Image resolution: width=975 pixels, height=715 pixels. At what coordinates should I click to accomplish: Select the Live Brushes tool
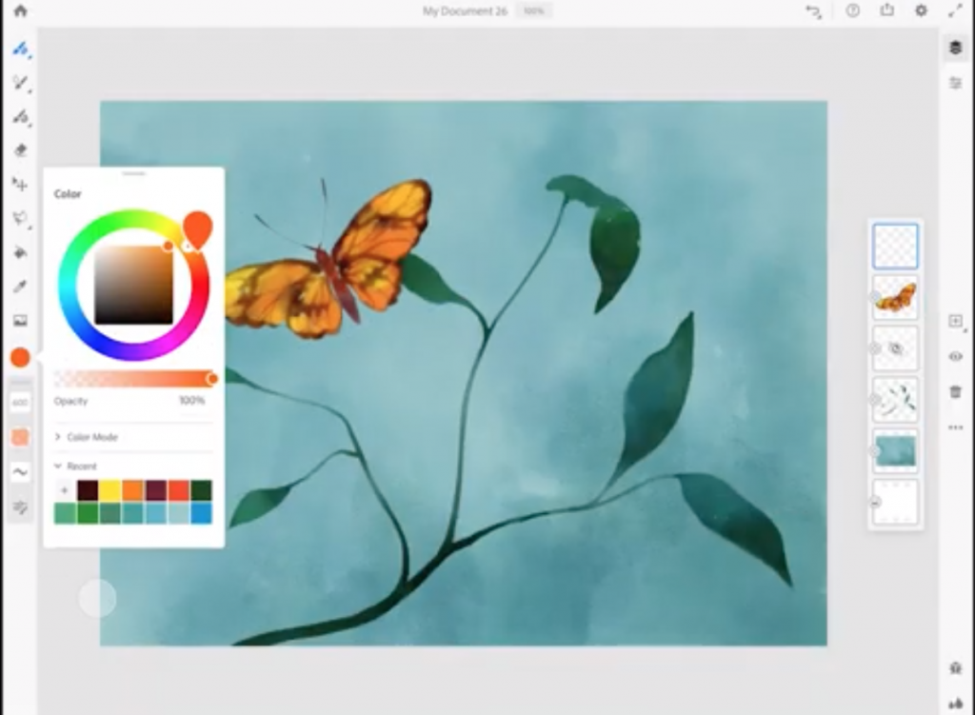coord(19,83)
